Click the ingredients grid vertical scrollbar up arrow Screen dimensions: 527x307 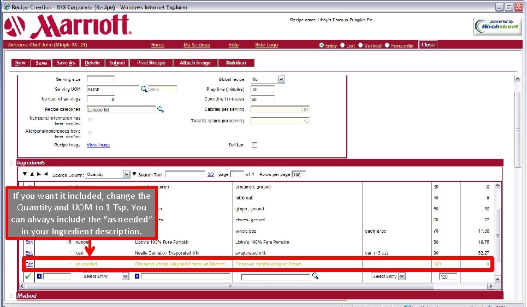(498, 185)
